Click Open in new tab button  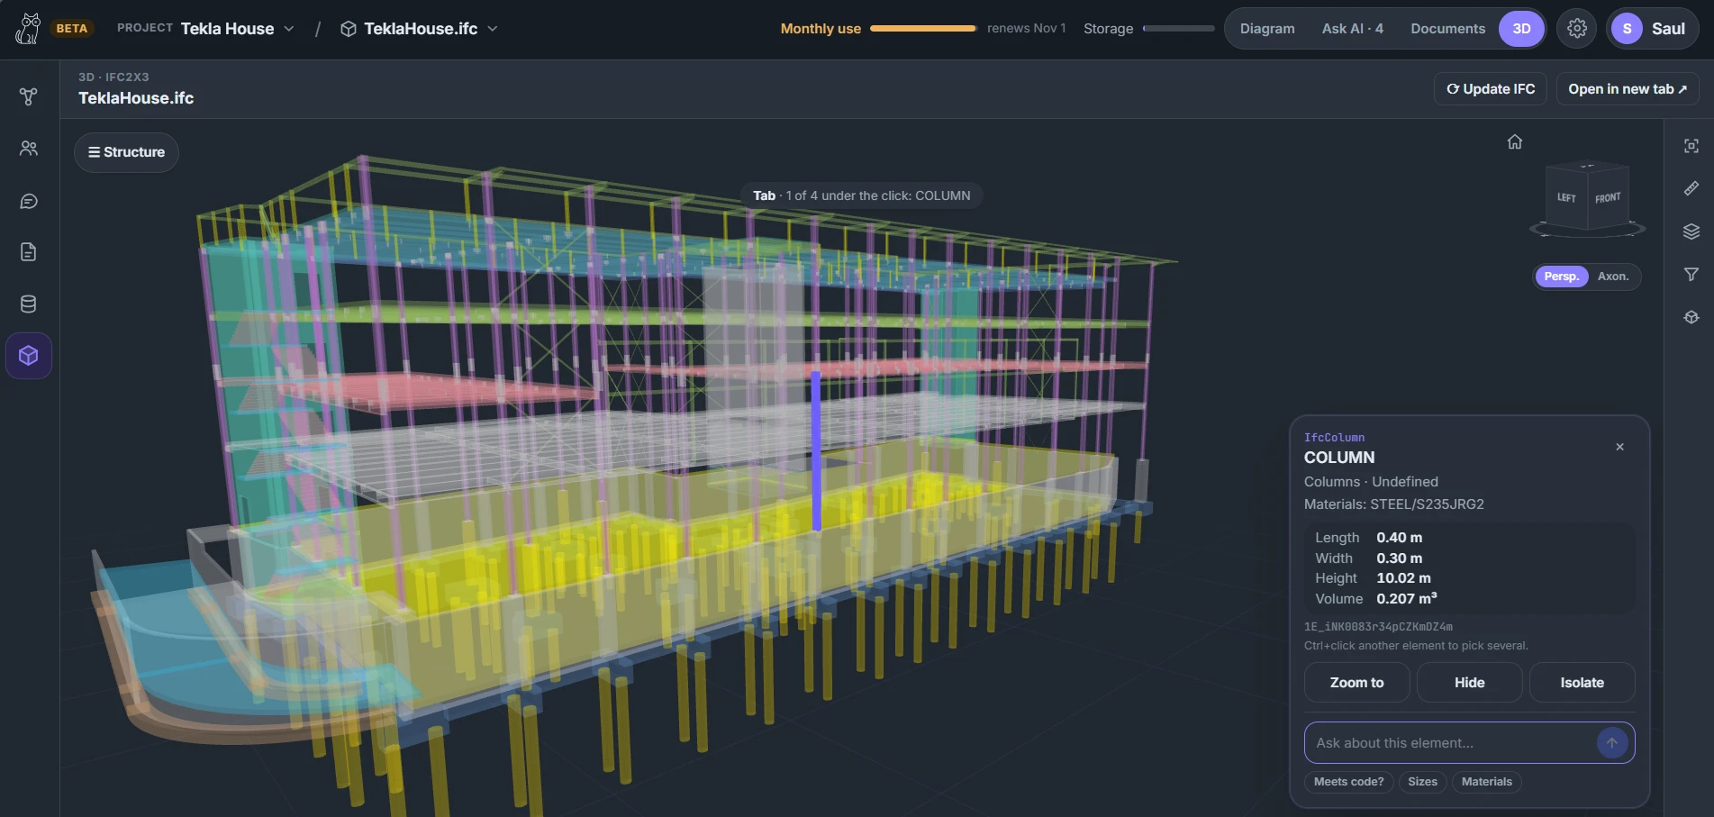click(x=1628, y=89)
